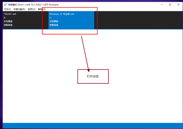Click the Dism++ gear icon in title bar
This screenshot has height=129, width=183.
5,5
